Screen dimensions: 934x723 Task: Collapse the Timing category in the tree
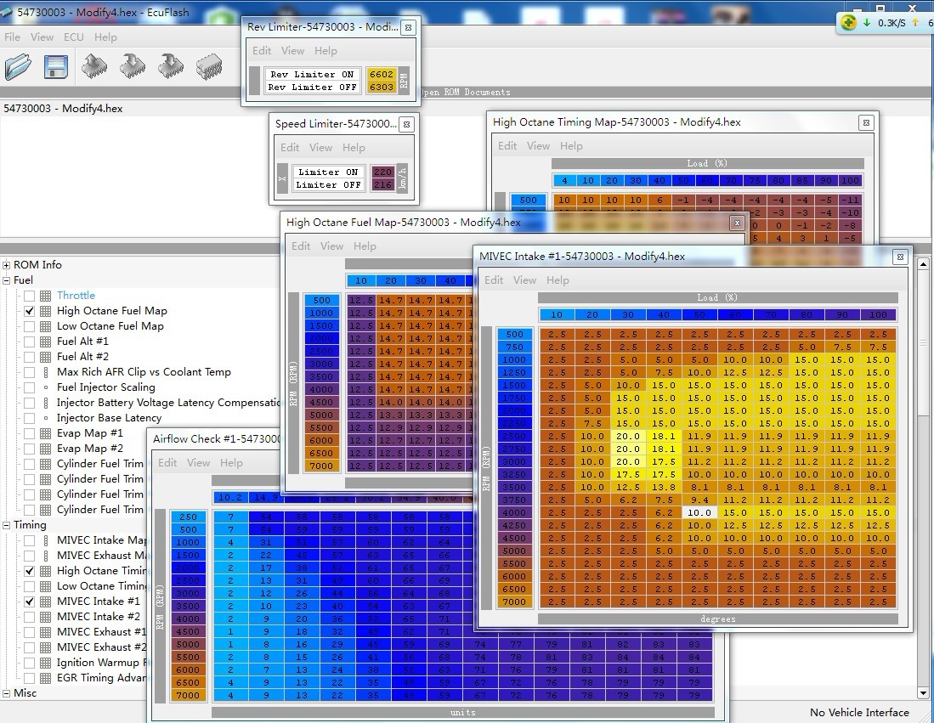[x=7, y=525]
